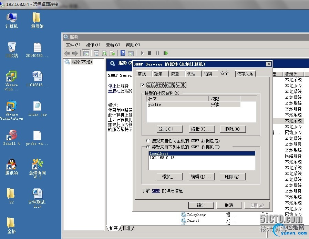309x239 pixels.
Task: Open the 帮助(H) menu
Action: pos(133,45)
